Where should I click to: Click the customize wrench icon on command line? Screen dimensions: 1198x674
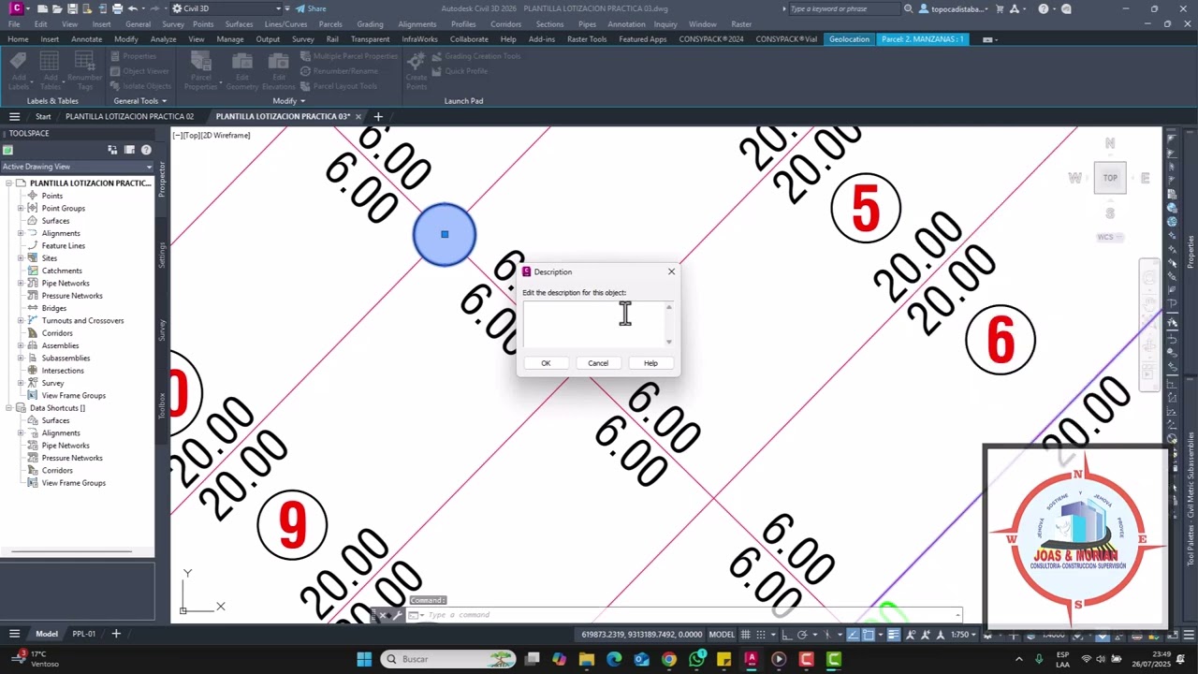397,615
